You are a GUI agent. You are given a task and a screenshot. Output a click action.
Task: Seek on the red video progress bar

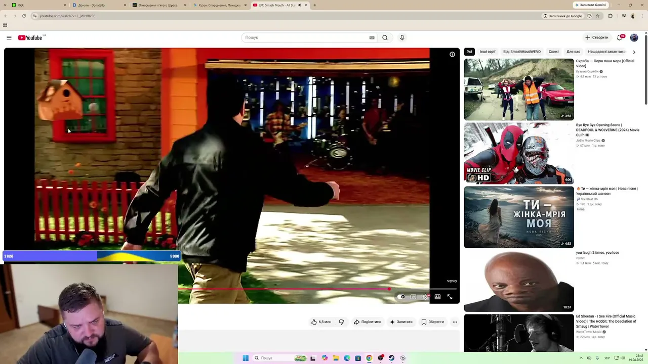pos(317,289)
